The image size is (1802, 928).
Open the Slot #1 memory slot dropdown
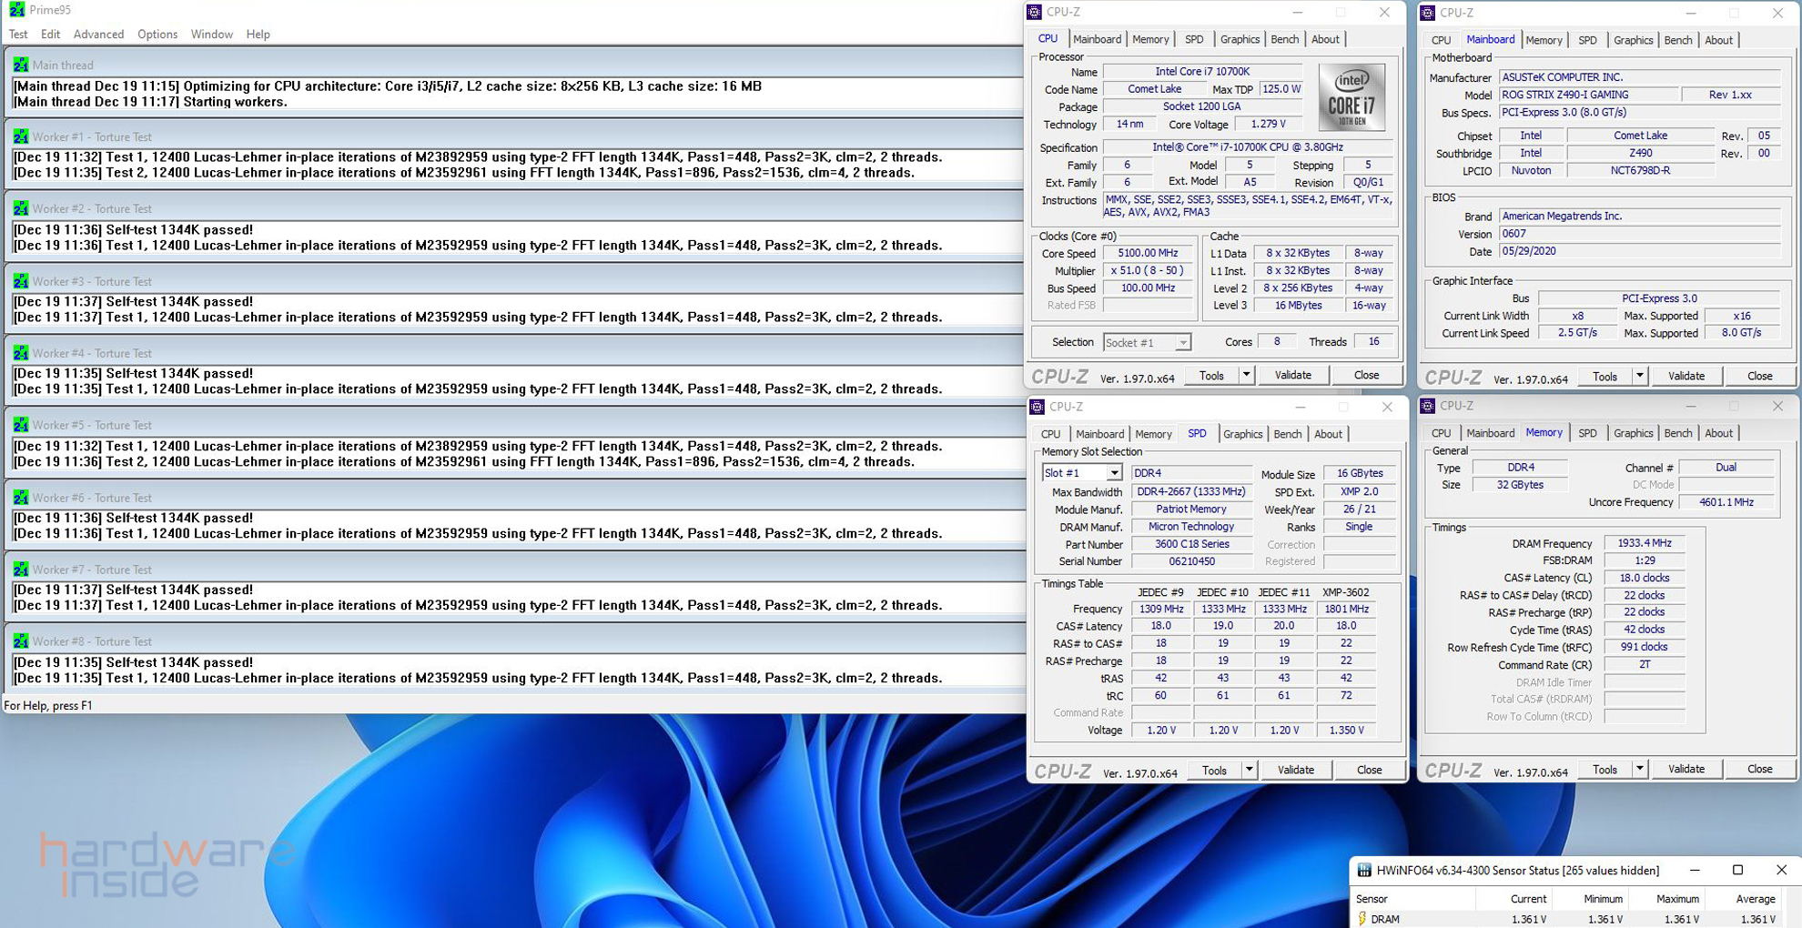[x=1113, y=473]
